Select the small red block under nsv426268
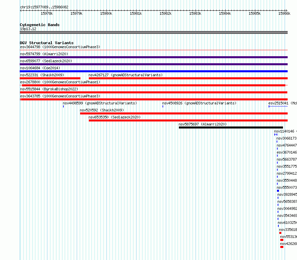The width and height of the screenshot is (297, 260). click(282, 247)
